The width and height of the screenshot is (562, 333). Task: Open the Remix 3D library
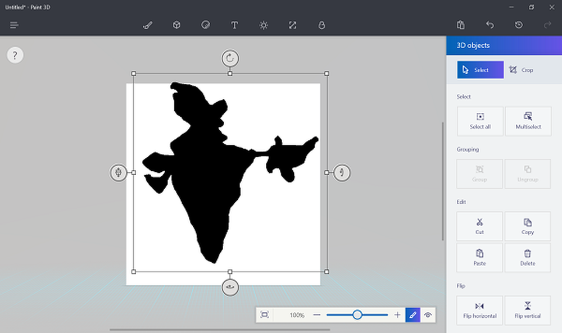pos(321,25)
